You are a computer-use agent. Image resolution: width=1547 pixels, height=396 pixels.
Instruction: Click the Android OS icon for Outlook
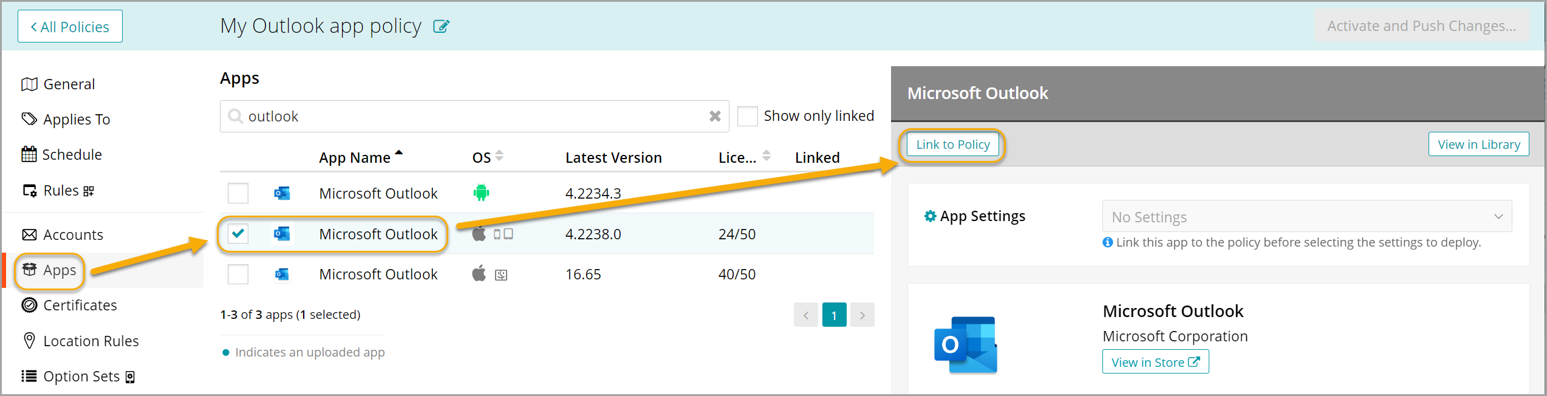481,193
